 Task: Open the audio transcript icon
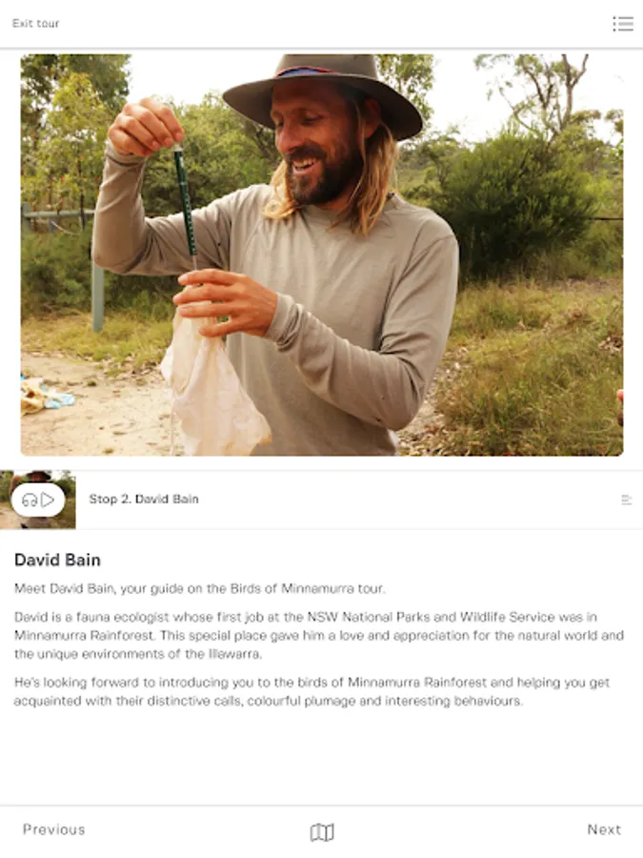[x=627, y=500]
